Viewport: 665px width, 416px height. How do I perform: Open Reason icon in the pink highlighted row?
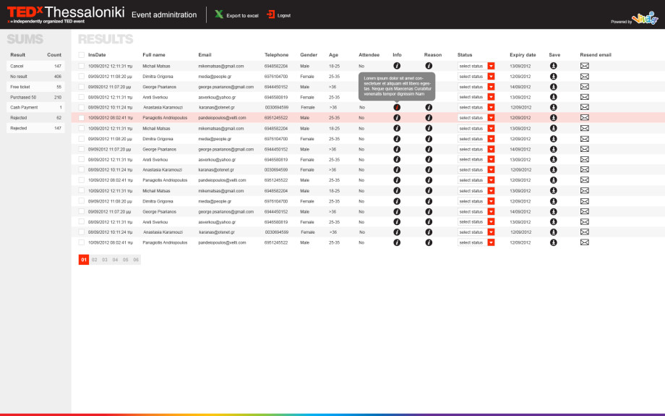tap(429, 118)
